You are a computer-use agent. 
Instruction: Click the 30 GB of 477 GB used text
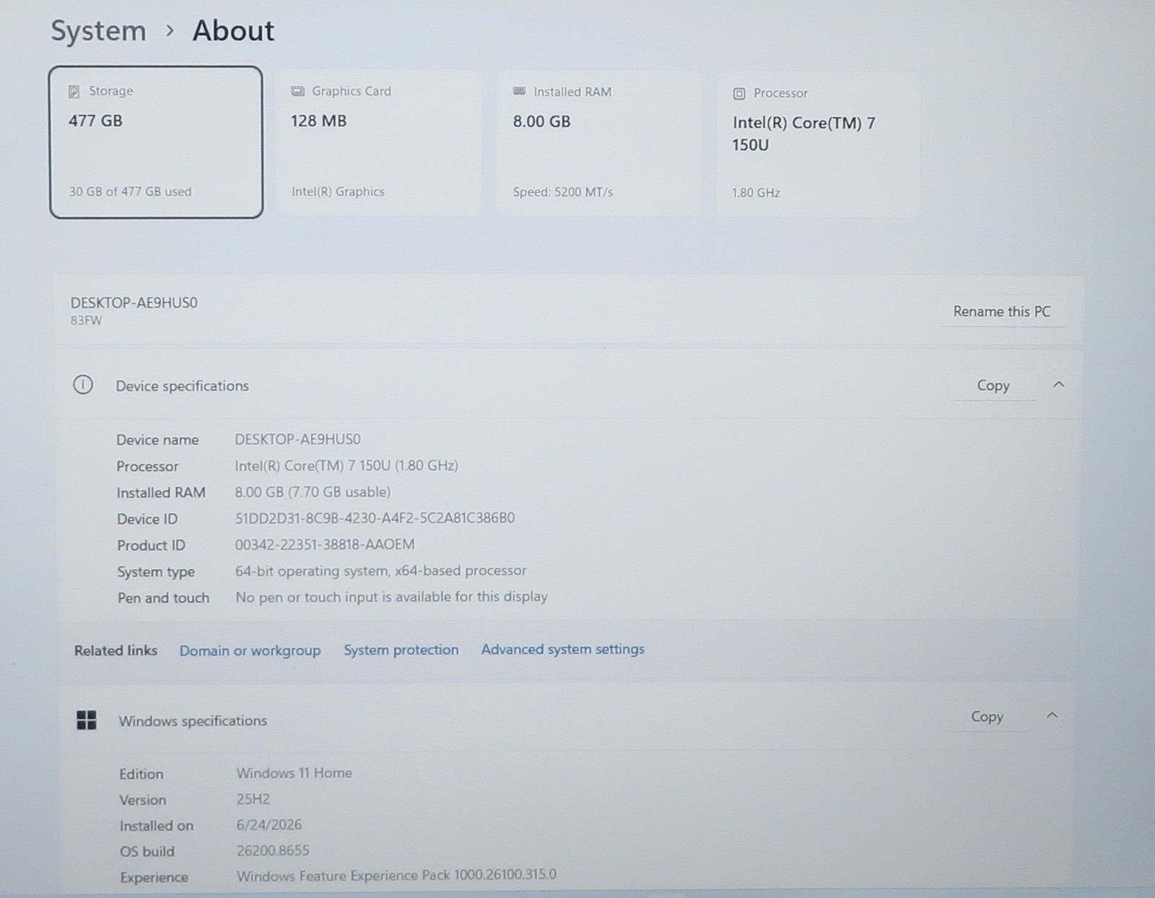[x=130, y=192]
